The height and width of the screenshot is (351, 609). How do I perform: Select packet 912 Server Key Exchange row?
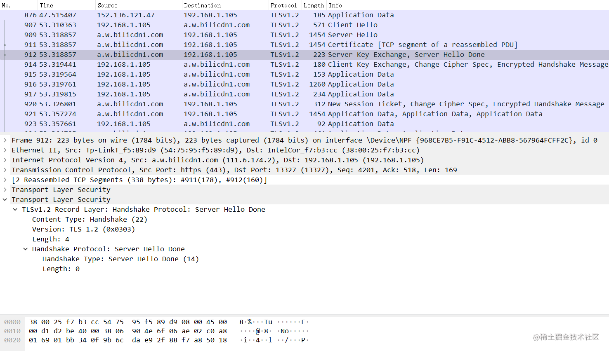coord(304,55)
